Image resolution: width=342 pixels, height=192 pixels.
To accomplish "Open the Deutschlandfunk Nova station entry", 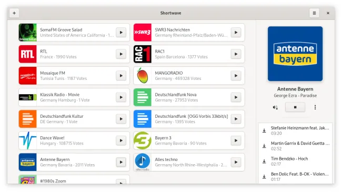I will pos(189,97).
